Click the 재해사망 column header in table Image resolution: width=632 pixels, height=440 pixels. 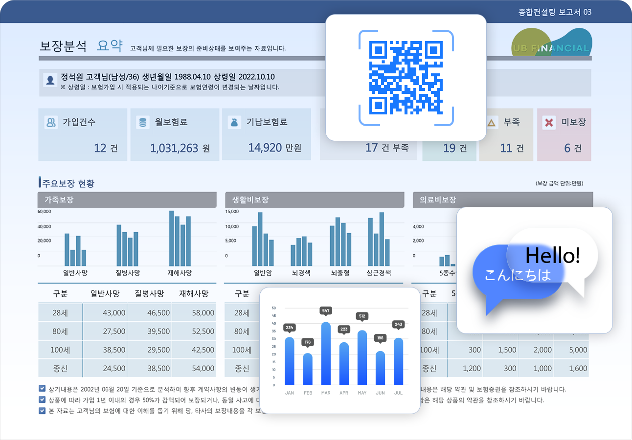coord(194,294)
